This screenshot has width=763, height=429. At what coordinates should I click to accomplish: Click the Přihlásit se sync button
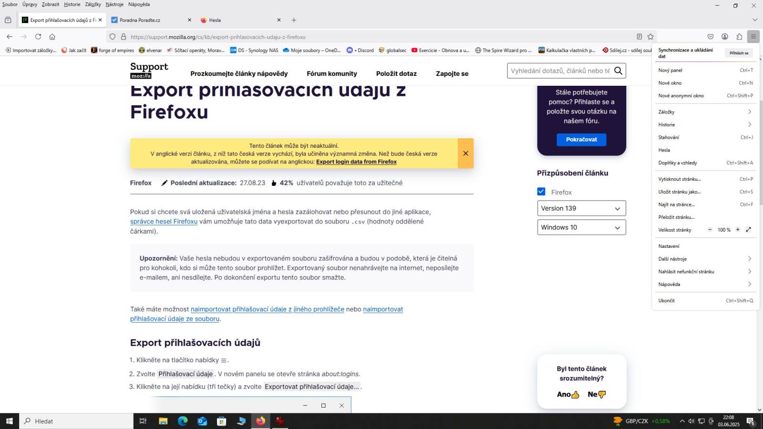pyautogui.click(x=739, y=53)
